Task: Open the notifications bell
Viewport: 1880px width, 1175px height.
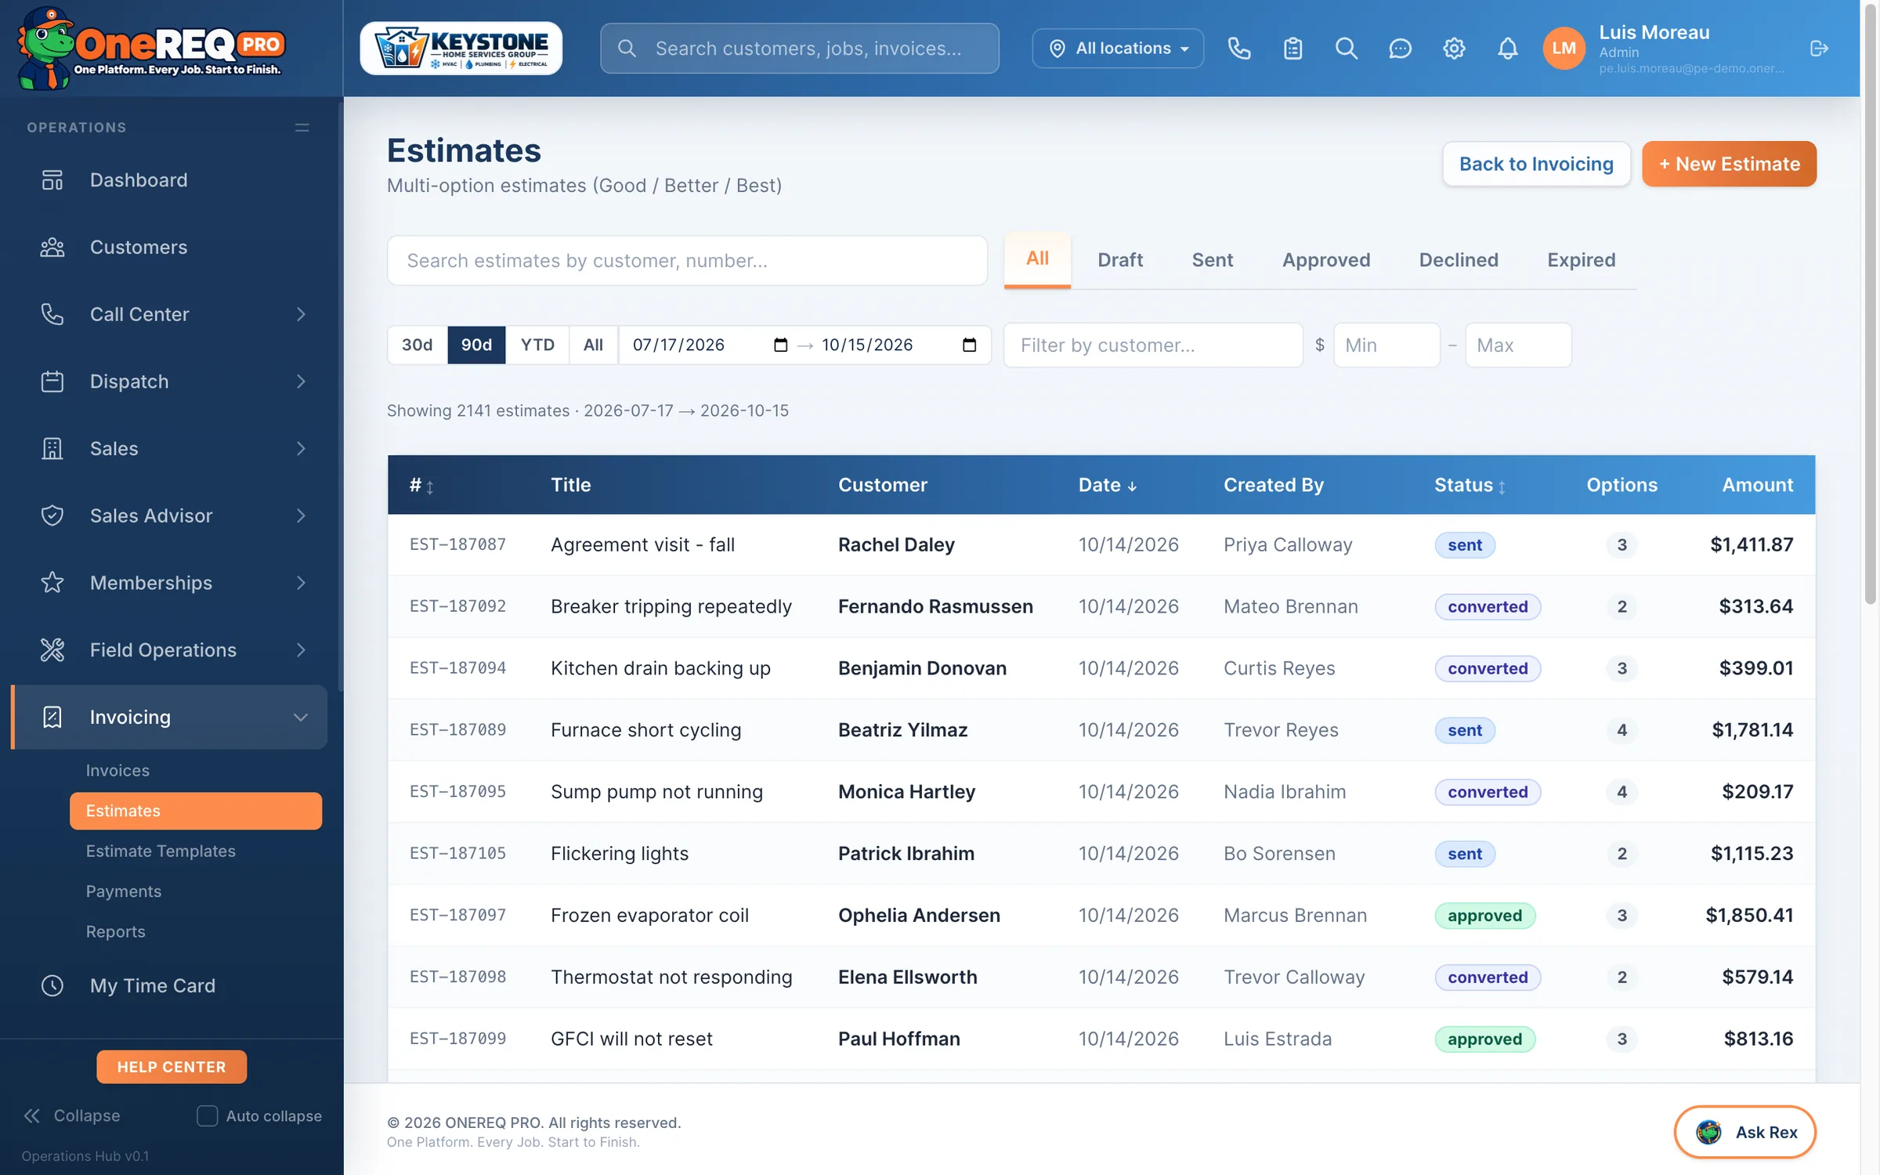Action: click(x=1507, y=49)
